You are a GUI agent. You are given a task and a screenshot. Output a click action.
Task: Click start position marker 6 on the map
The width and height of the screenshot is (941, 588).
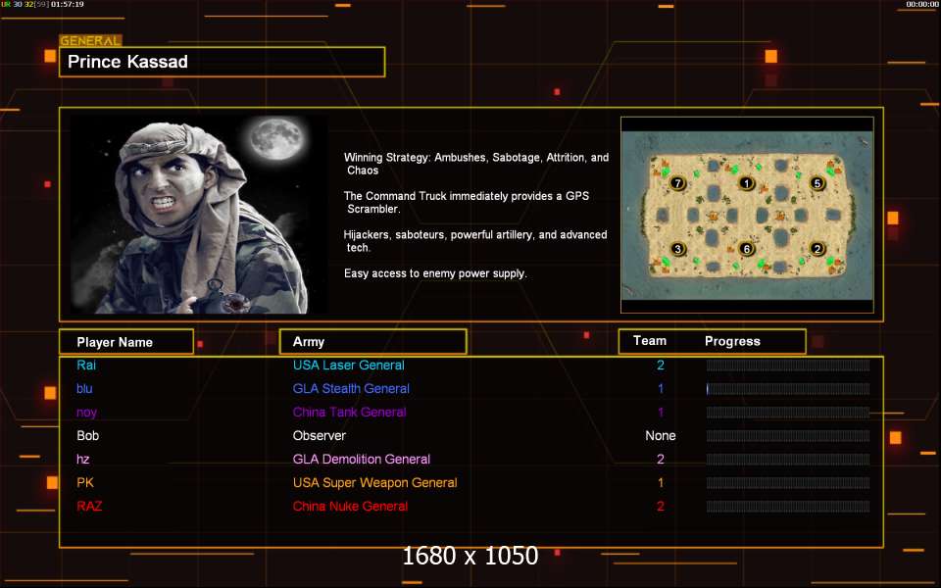pyautogui.click(x=747, y=248)
